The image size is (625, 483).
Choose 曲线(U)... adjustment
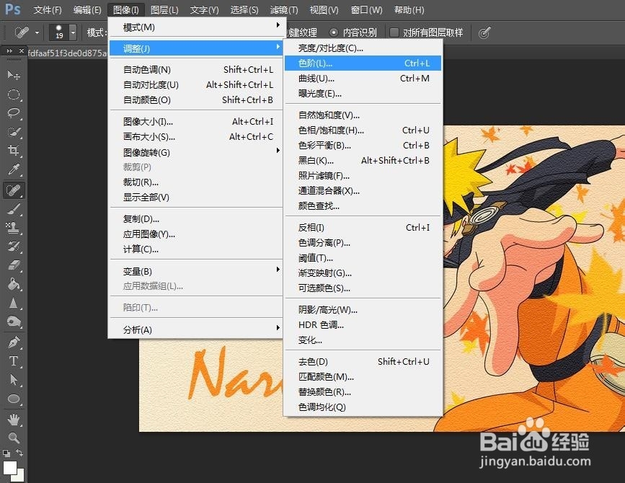363,78
